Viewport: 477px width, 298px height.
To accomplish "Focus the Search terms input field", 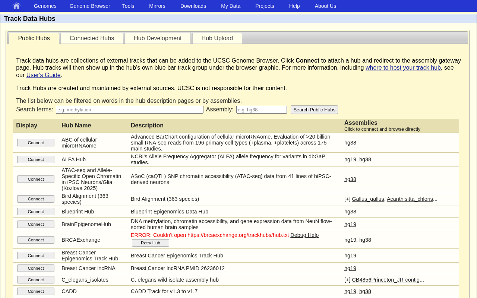I will [x=130, y=110].
